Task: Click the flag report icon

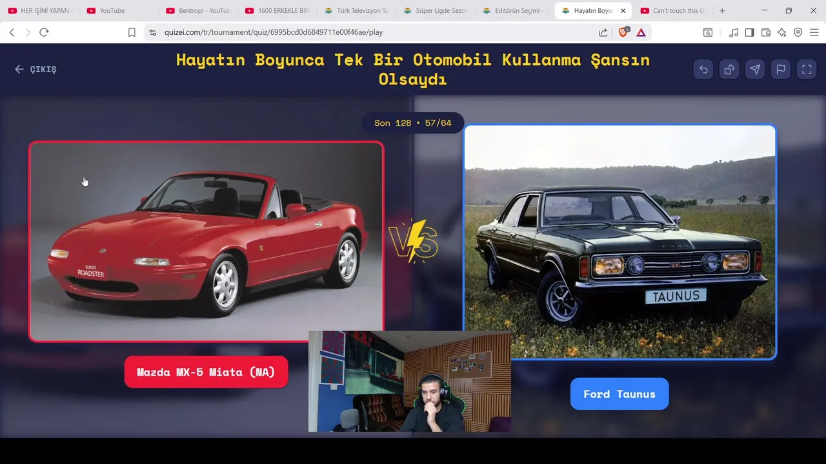Action: point(781,70)
